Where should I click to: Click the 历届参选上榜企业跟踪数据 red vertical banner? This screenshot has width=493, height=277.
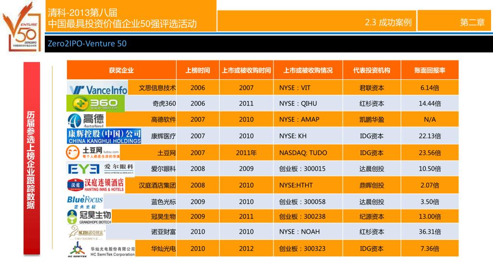31,159
